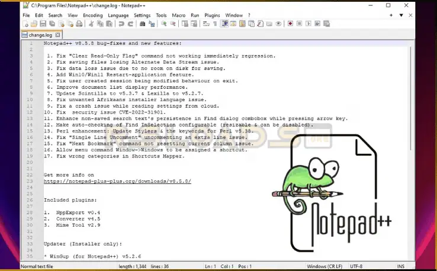Stop macro recording button
Screen dimensions: 437x271
pyautogui.click(x=299, y=24)
